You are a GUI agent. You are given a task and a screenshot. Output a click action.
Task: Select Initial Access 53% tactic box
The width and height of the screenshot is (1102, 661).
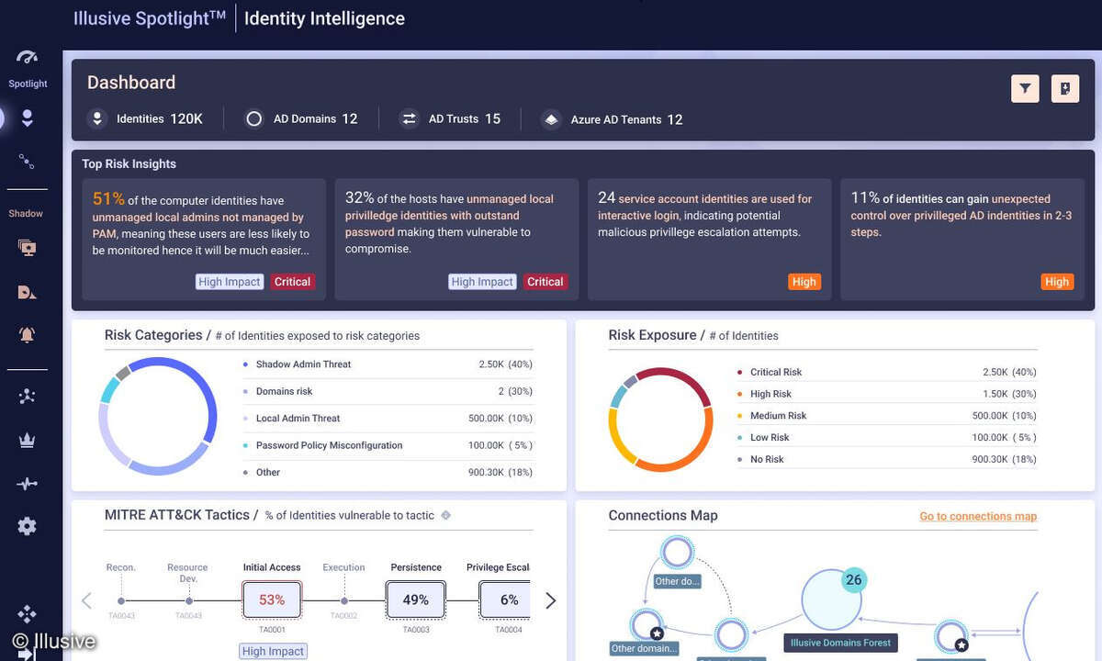point(272,599)
